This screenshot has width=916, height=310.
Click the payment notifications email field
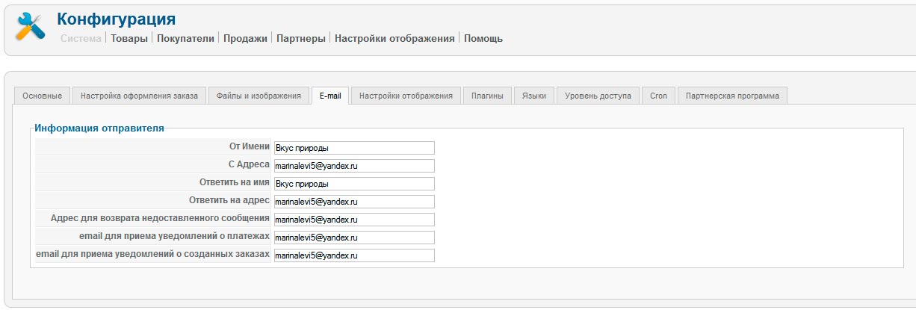pos(354,238)
